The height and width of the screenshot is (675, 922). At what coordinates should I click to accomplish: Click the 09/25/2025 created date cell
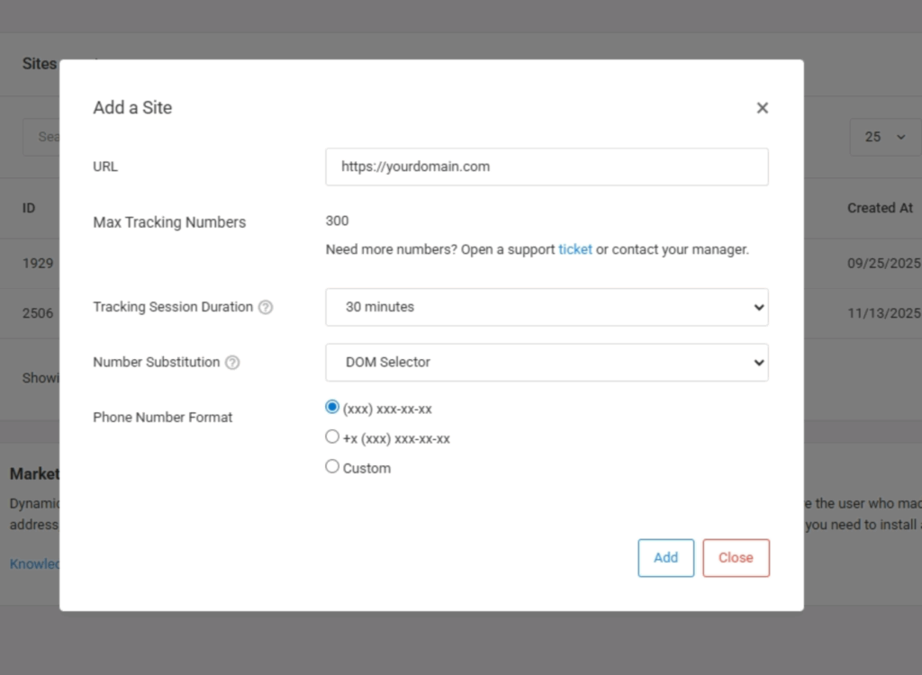[x=883, y=264]
